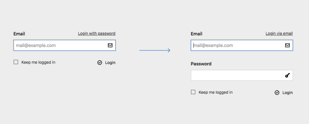This screenshot has height=124, width=309.
Task: Select the blue arrow between the two forms
Action: [155, 50]
